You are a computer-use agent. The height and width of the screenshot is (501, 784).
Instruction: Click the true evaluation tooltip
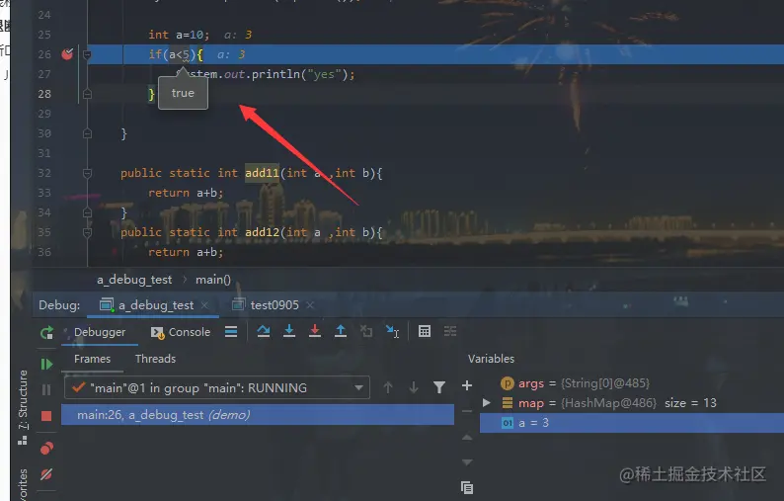tap(183, 93)
